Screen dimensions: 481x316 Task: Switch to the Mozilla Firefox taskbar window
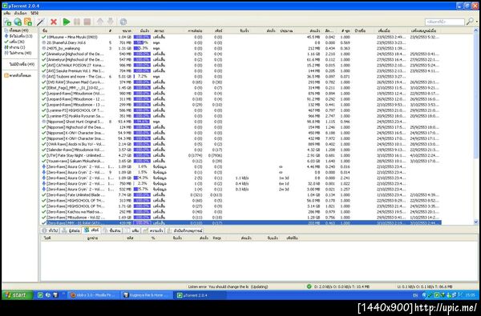(x=93, y=295)
